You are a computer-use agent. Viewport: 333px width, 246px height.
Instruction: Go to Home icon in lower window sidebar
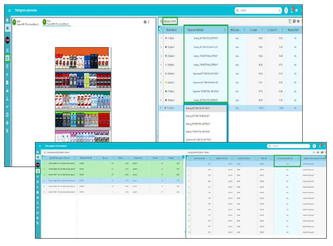coord(38,152)
